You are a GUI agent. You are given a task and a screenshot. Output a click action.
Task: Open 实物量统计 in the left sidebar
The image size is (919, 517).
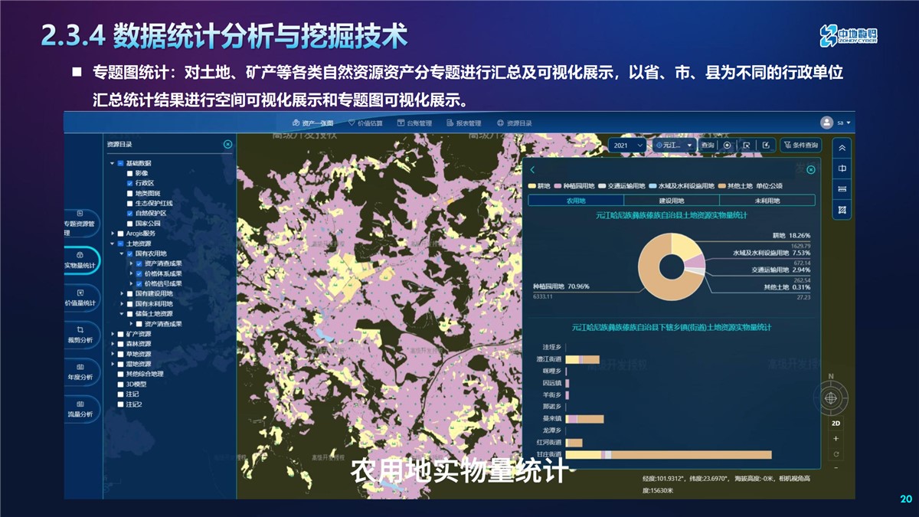(81, 260)
